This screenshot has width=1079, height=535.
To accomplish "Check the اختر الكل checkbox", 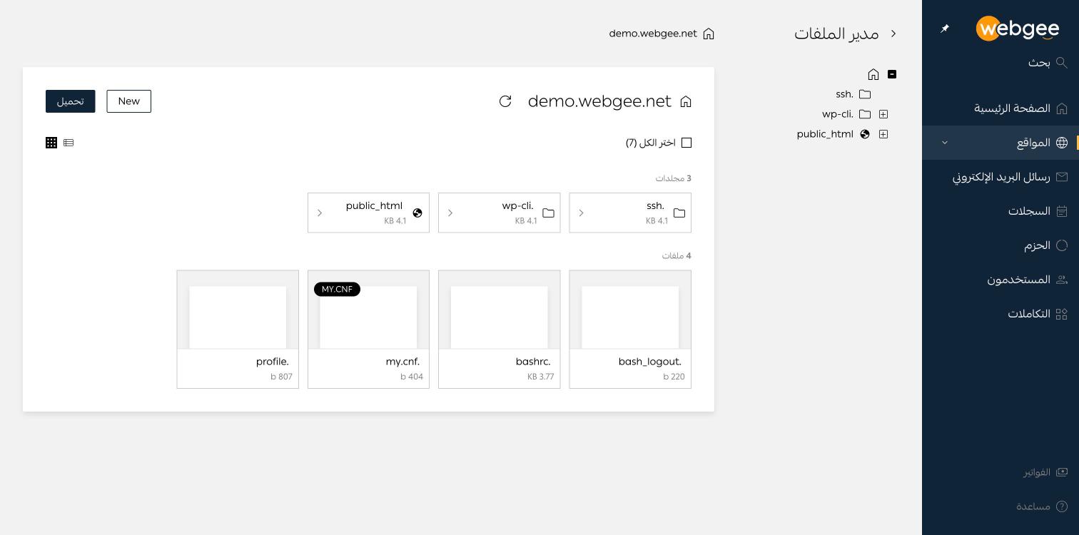I will (687, 143).
